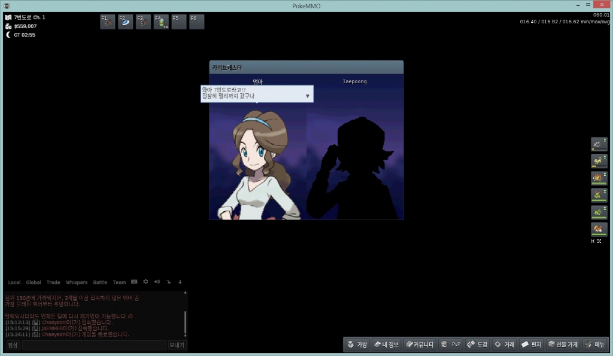
Task: Select the first Pokémon in party sidebar
Action: coord(599,144)
